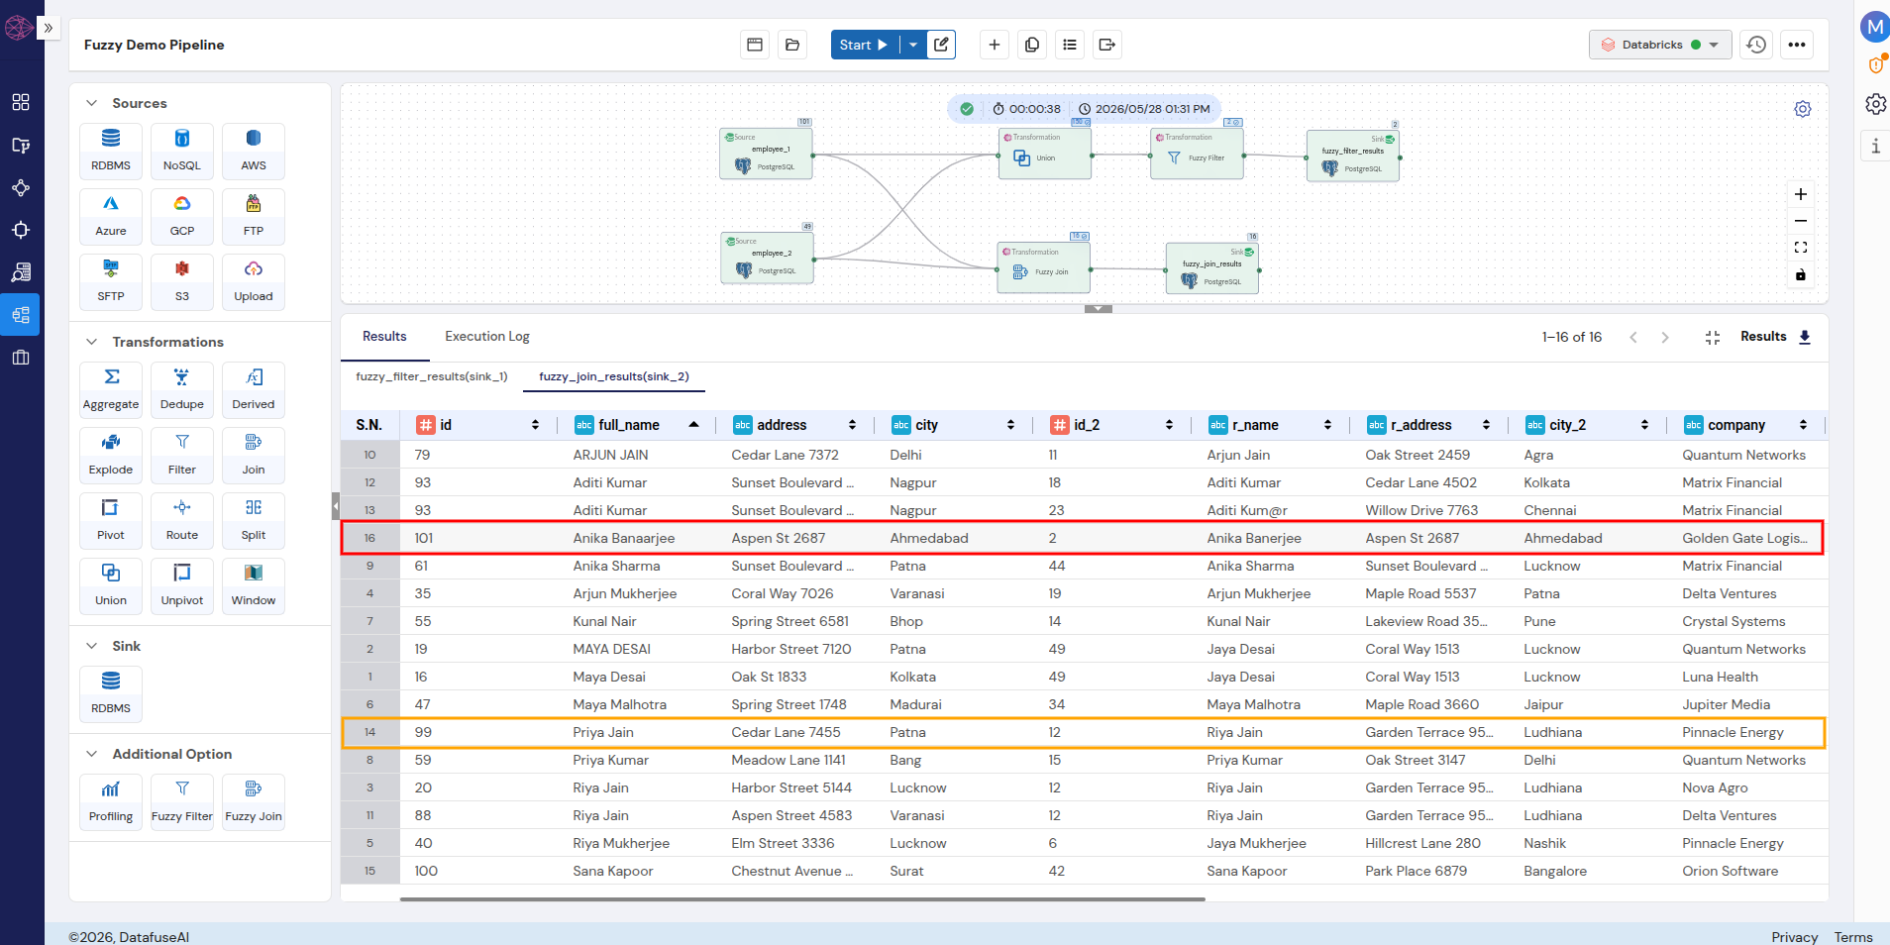The image size is (1890, 945).
Task: Open canvas settings gear icon
Action: (x=1803, y=109)
